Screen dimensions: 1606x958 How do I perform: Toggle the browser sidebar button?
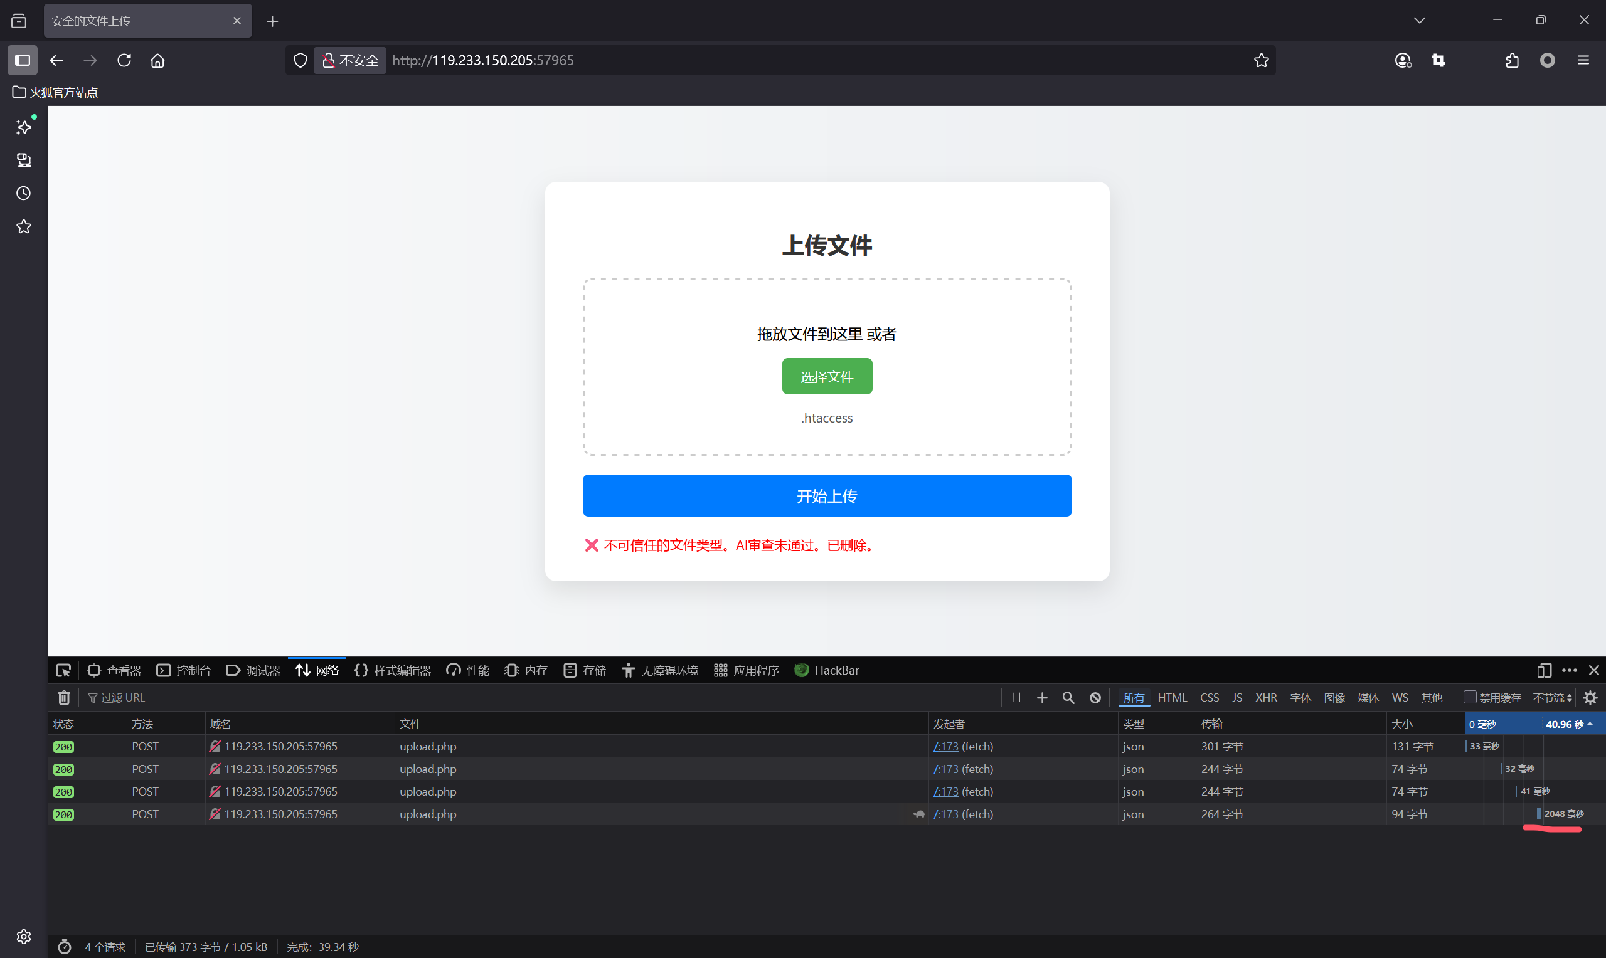point(23,60)
